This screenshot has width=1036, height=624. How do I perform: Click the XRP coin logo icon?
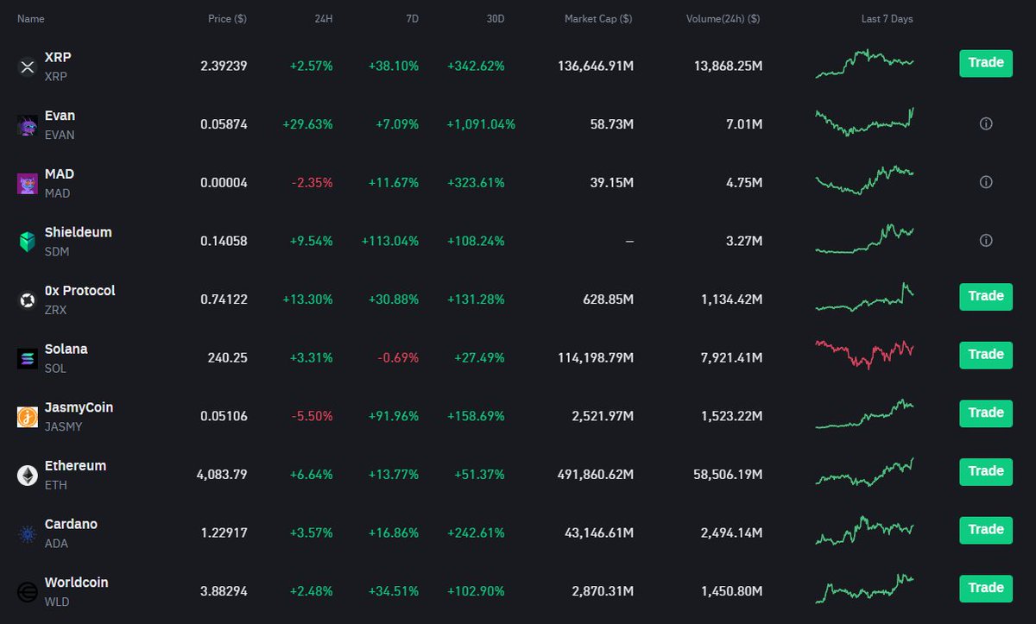pyautogui.click(x=27, y=66)
